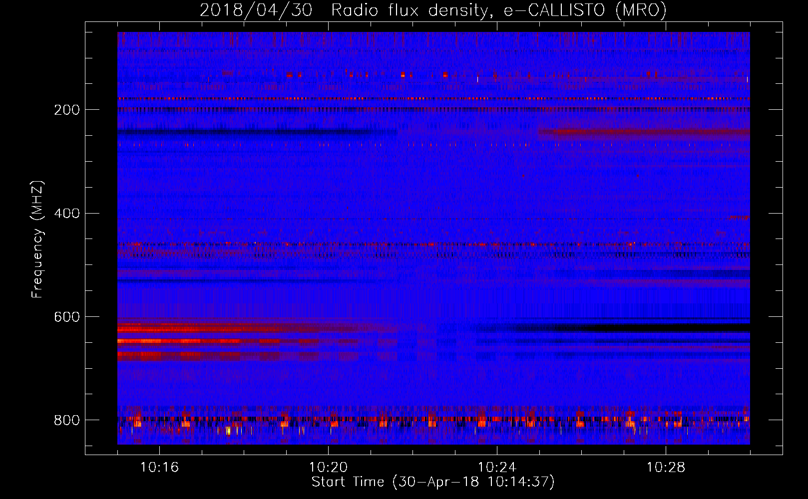Click the 400 frequency tick label
The width and height of the screenshot is (808, 499).
(x=67, y=214)
